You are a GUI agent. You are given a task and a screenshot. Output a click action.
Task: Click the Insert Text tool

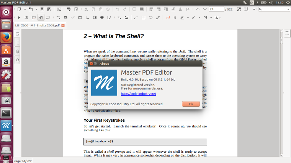click(119, 18)
